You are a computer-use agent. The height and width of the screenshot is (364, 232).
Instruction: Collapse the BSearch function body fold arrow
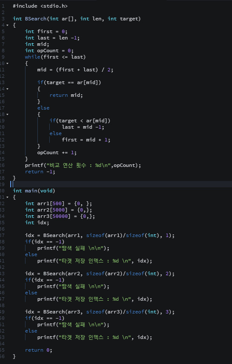click(7, 25)
